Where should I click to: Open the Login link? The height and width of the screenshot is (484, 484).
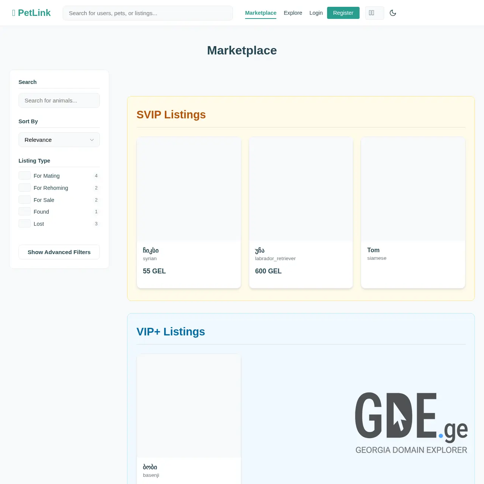(x=316, y=13)
